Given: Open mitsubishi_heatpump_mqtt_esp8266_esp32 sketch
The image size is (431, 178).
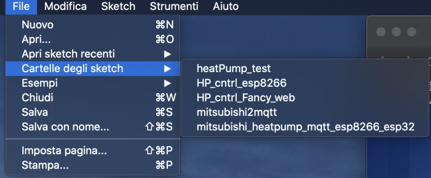Looking at the screenshot, I should 305,127.
